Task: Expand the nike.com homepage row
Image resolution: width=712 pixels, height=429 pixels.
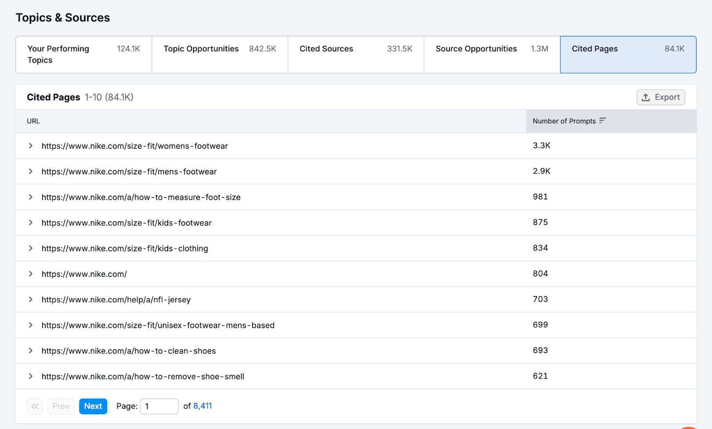Action: pyautogui.click(x=30, y=274)
